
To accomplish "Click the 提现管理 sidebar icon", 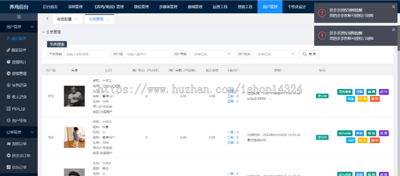I will pos(8,74).
